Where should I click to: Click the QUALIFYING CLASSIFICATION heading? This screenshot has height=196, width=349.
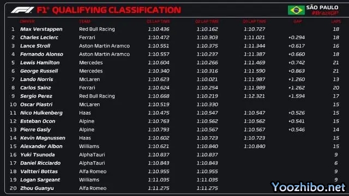(116, 10)
